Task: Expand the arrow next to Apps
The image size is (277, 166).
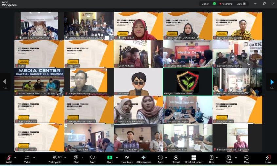Action: point(166,157)
